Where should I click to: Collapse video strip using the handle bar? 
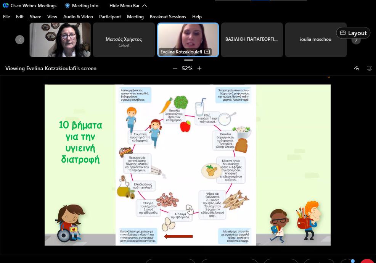coord(188,60)
